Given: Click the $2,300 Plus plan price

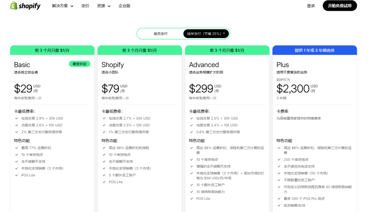Looking at the screenshot, I should tap(293, 88).
